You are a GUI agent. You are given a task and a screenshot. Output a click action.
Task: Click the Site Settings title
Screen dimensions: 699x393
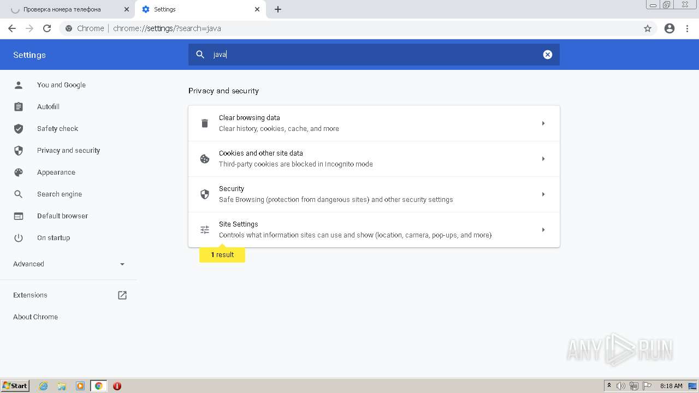pos(239,224)
